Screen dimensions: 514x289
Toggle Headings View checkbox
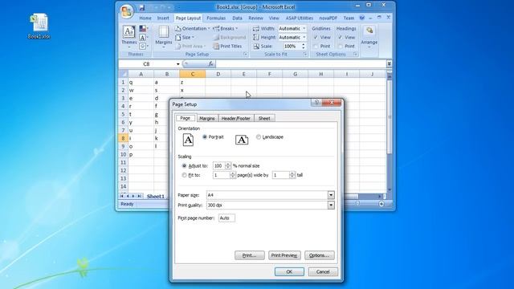341,38
